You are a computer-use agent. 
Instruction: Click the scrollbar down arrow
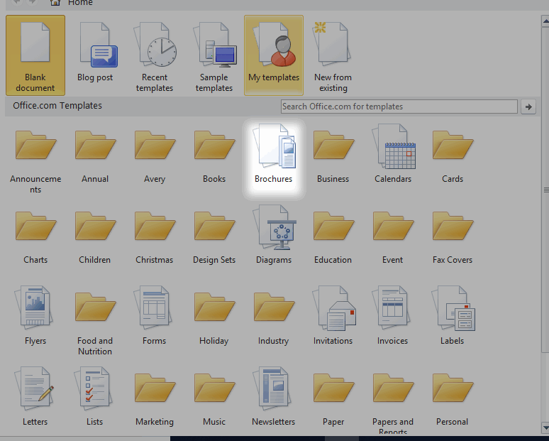(x=545, y=428)
